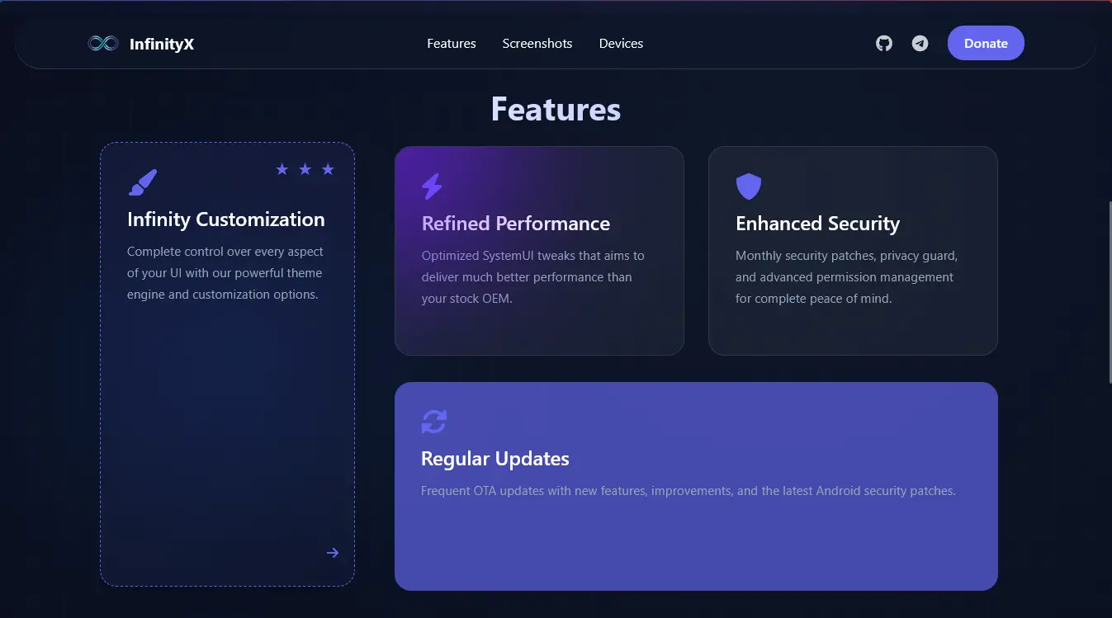This screenshot has height=618, width=1112.
Task: Click the refresh arrows Regular Updates icon
Action: pyautogui.click(x=434, y=422)
